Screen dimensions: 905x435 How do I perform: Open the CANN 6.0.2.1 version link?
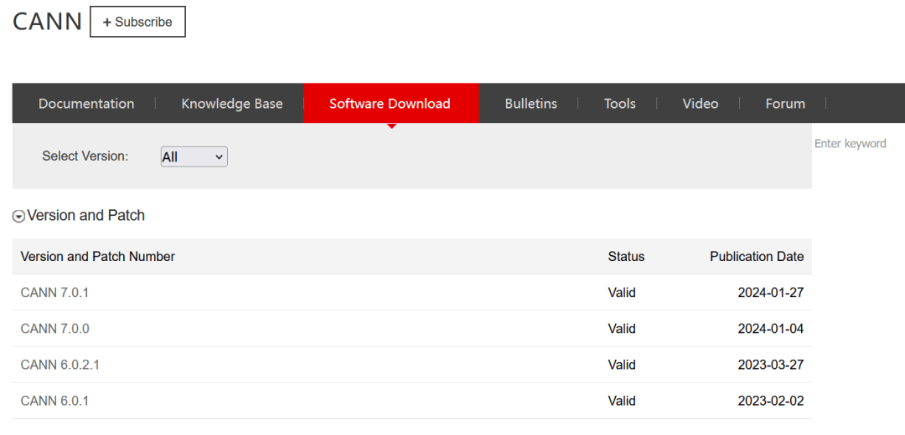point(59,365)
